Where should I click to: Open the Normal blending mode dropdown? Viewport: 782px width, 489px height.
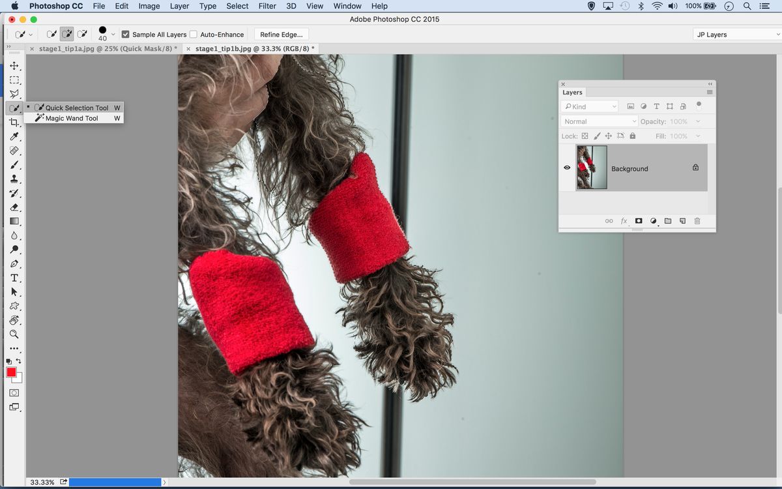[598, 121]
